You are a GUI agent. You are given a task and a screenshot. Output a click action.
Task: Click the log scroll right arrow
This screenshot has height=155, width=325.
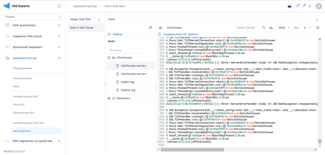316,149
